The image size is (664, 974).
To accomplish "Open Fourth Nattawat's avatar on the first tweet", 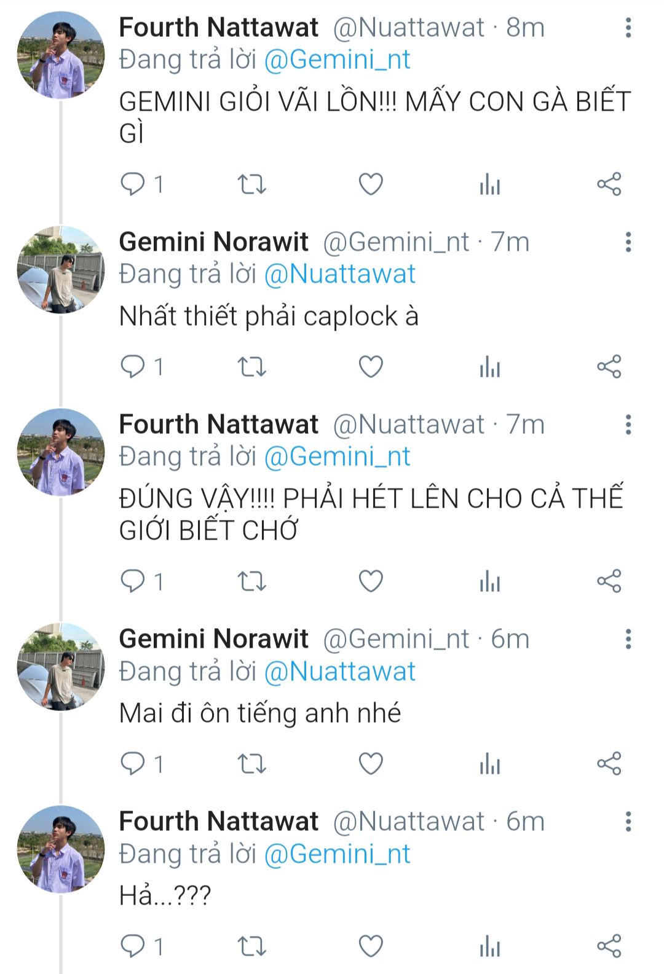I will 60,55.
